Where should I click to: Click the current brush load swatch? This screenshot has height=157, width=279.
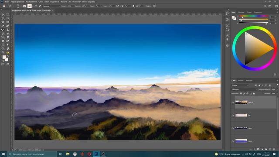pos(30,6)
